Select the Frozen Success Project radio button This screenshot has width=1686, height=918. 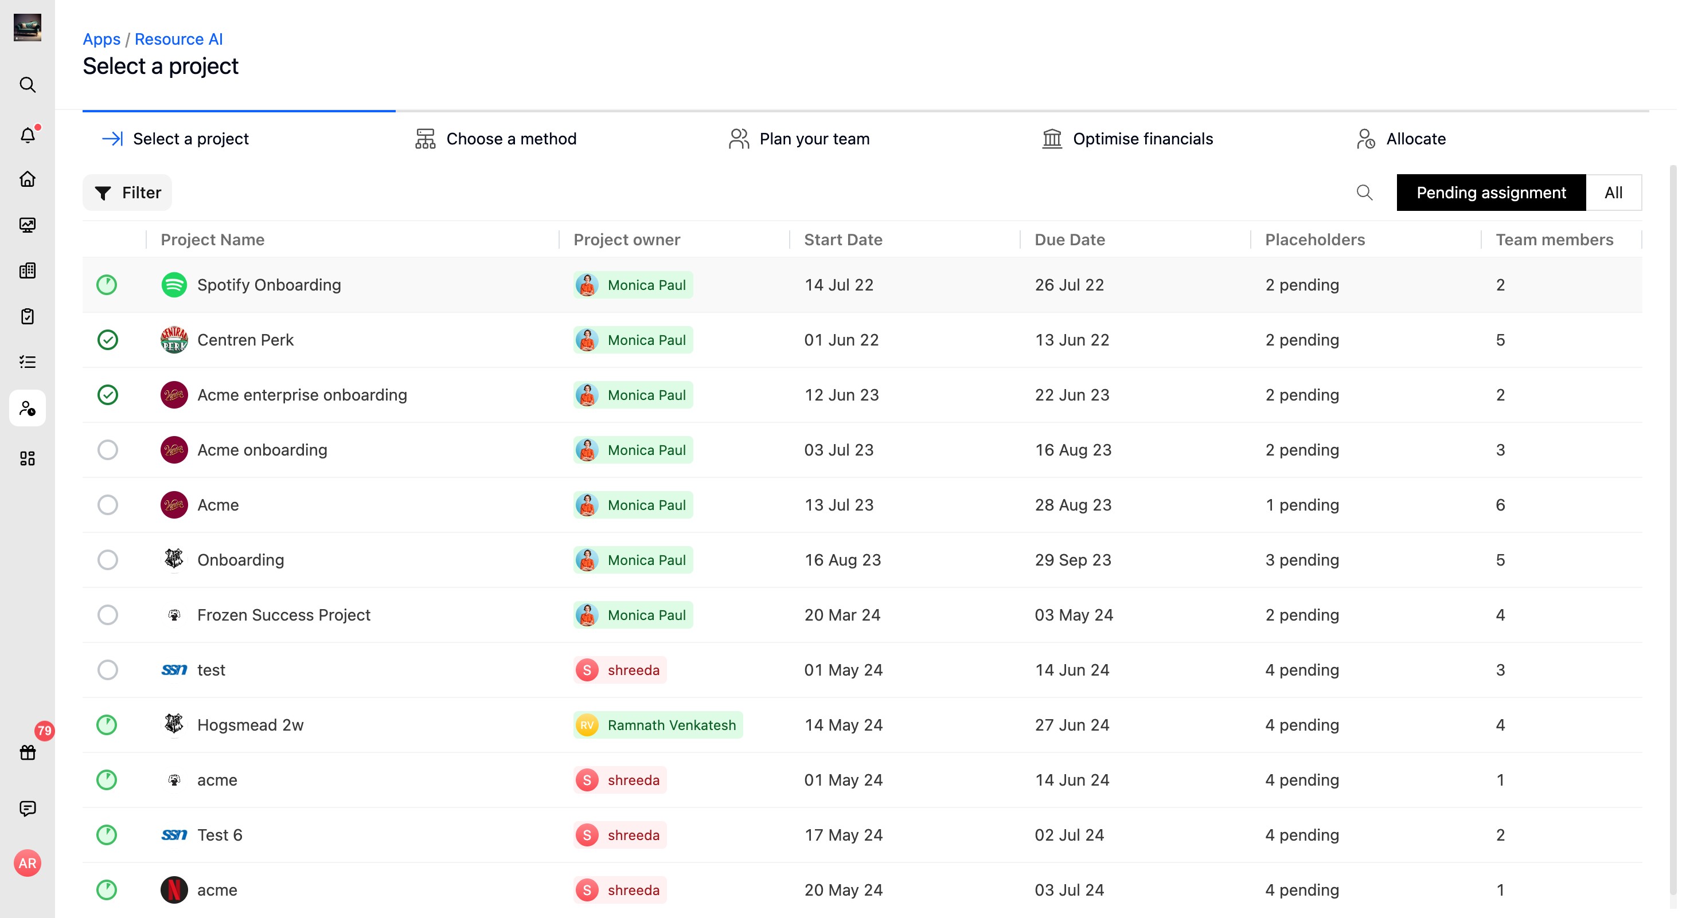[107, 615]
